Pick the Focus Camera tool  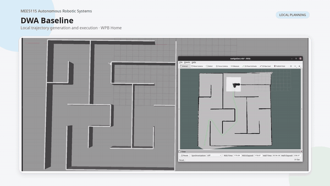(x=222, y=66)
